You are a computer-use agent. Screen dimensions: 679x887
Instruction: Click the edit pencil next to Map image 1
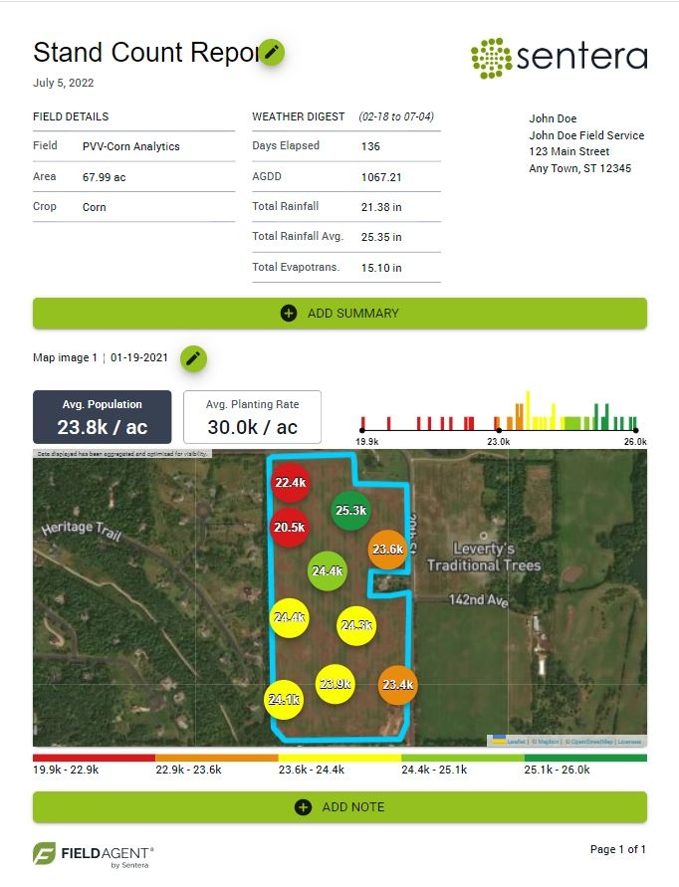(x=193, y=358)
